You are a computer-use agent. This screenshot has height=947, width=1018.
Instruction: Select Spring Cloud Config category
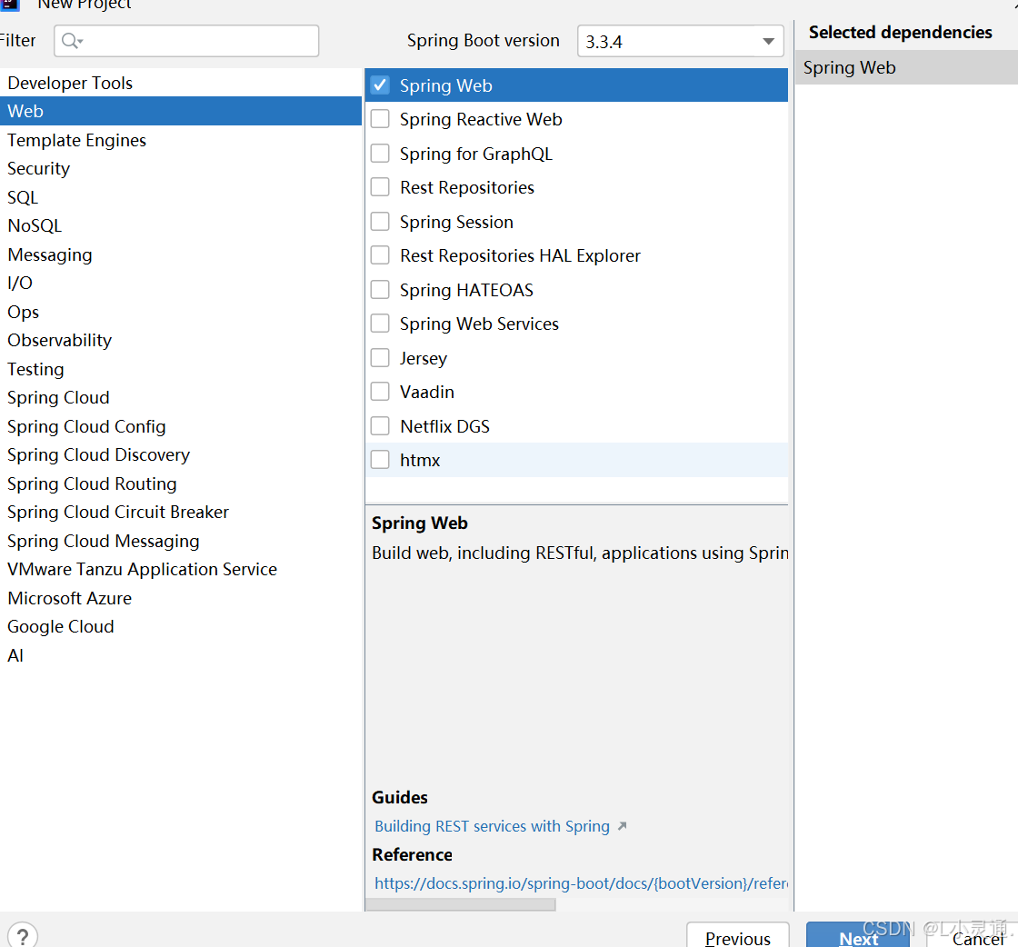point(181,426)
